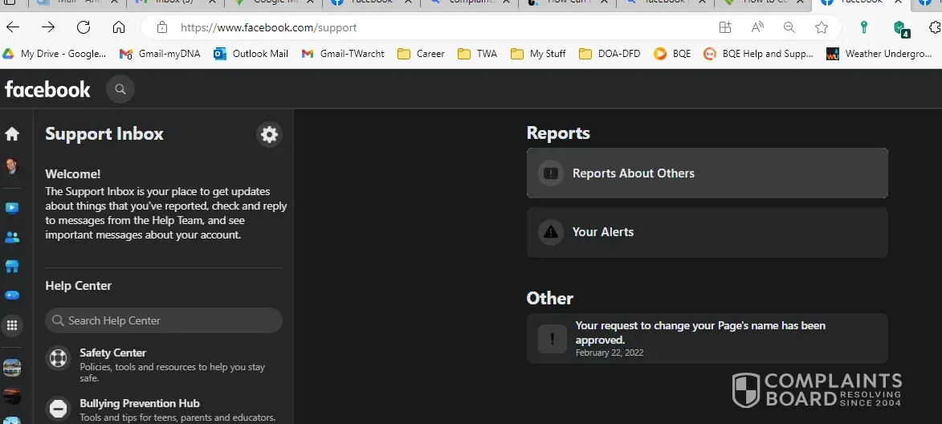Go to Facebook Home via house icon
Image resolution: width=942 pixels, height=424 pixels.
coord(12,134)
